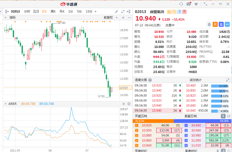Zoom out chart with minus icon
The height and width of the screenshot is (152, 232).
(129, 18)
